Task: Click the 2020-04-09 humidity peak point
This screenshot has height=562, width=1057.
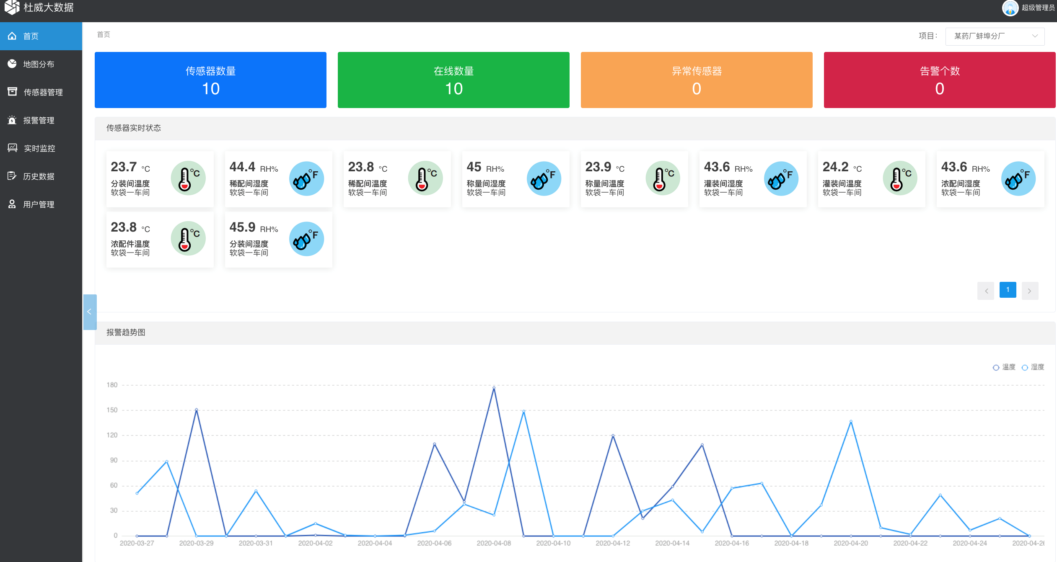Action: [523, 412]
